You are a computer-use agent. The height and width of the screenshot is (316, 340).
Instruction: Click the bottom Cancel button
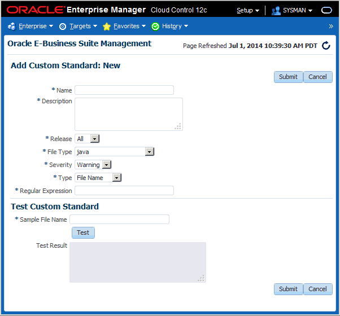pos(317,289)
